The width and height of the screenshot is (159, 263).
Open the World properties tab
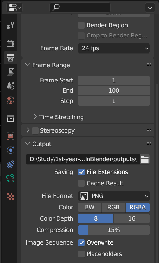(11, 100)
